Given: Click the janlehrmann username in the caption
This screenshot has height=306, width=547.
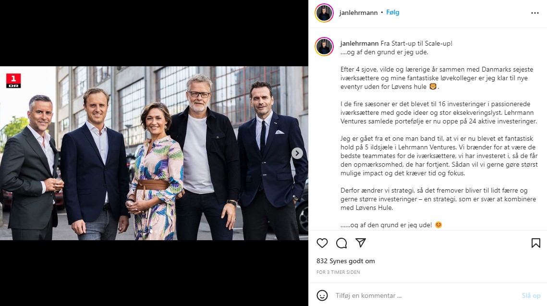Looking at the screenshot, I should pyautogui.click(x=359, y=43).
